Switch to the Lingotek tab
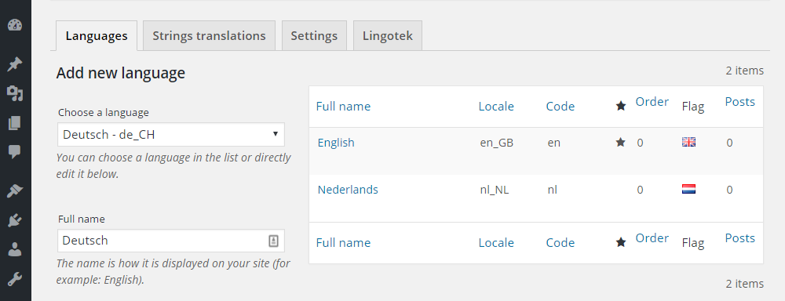This screenshot has height=301, width=785. pos(388,36)
